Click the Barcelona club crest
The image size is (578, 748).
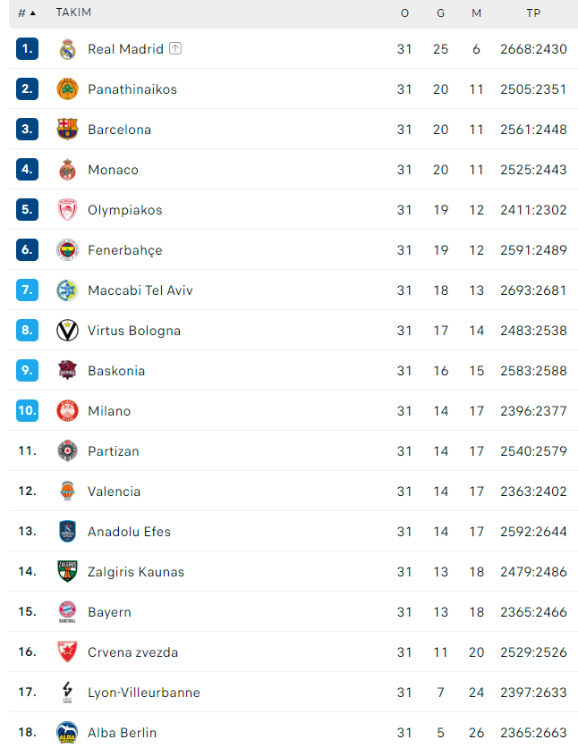[68, 130]
